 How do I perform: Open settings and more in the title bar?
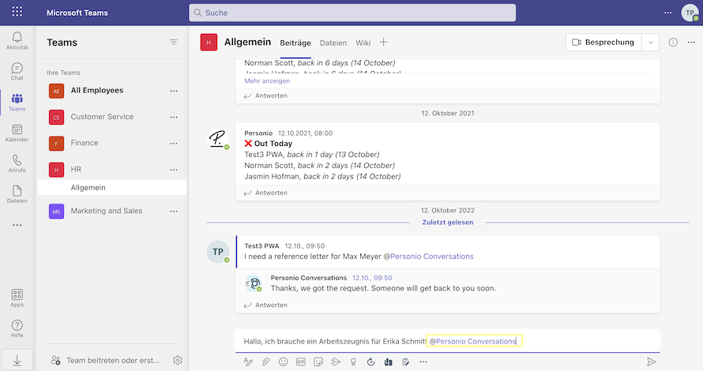[668, 13]
